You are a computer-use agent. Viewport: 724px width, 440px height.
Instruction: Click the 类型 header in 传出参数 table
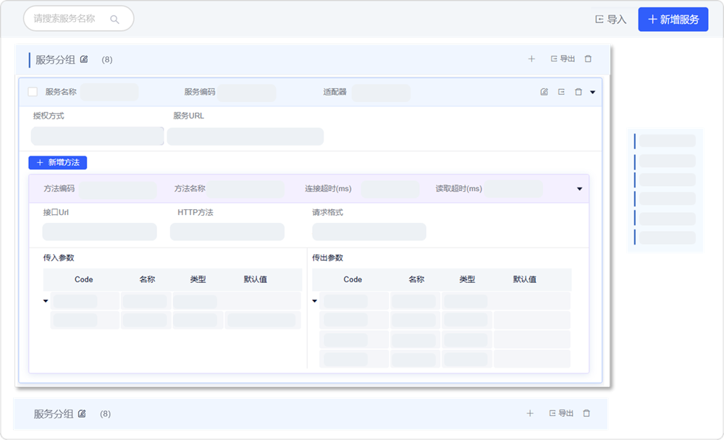[467, 279]
